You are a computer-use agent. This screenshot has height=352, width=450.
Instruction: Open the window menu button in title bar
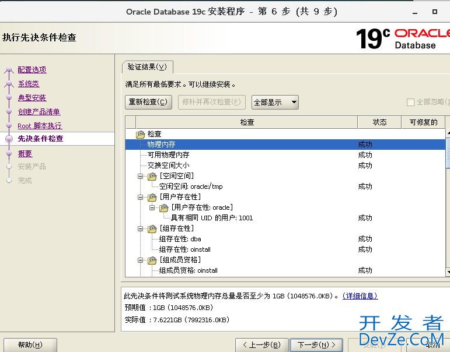coord(6,11)
